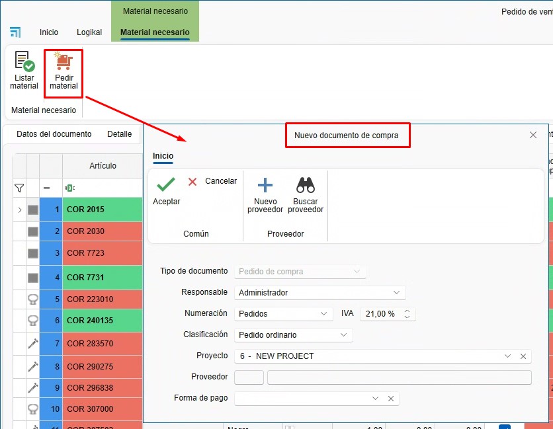553x429 pixels.
Task: Open the Numeración dropdown
Action: coord(284,314)
